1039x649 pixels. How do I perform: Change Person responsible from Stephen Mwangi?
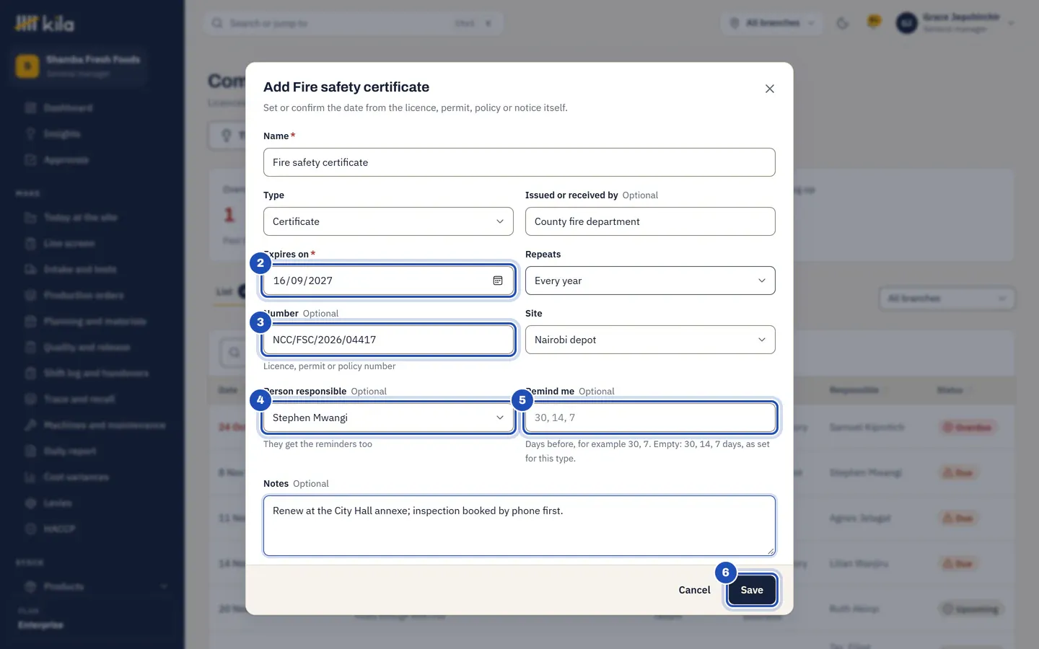click(x=388, y=418)
